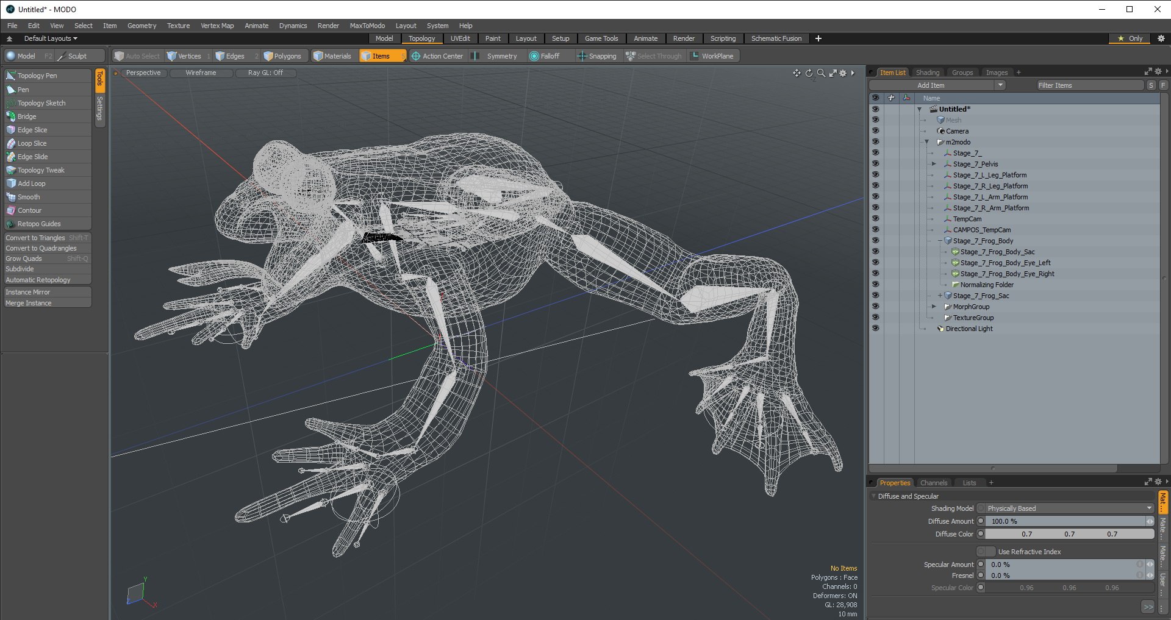Viewport: 1171px width, 620px height.
Task: Click the viewport pan (move) icon
Action: click(x=797, y=73)
